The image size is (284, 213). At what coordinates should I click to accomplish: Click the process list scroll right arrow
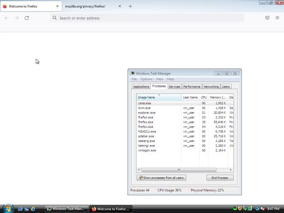[x=231, y=170]
